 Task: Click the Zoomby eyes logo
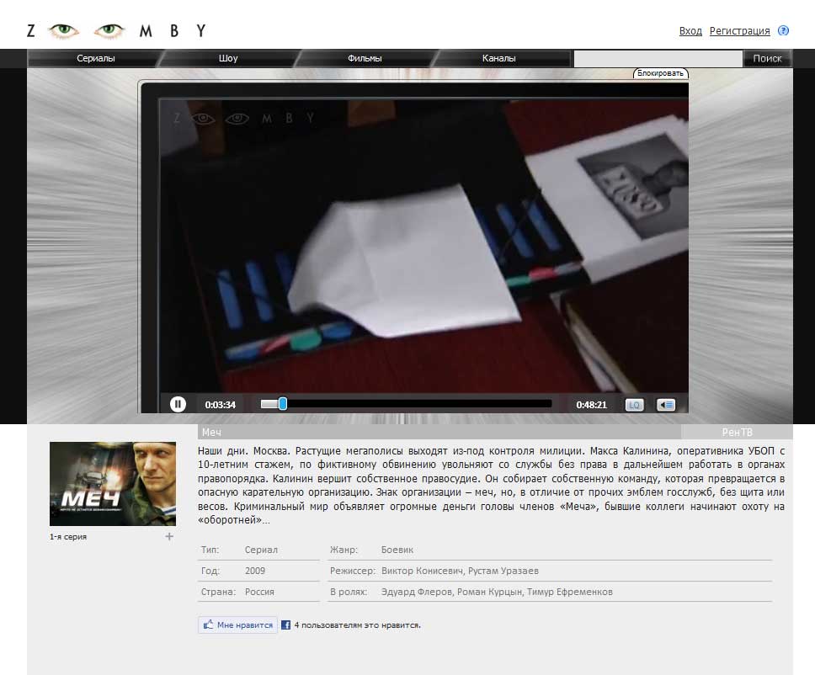(116, 30)
